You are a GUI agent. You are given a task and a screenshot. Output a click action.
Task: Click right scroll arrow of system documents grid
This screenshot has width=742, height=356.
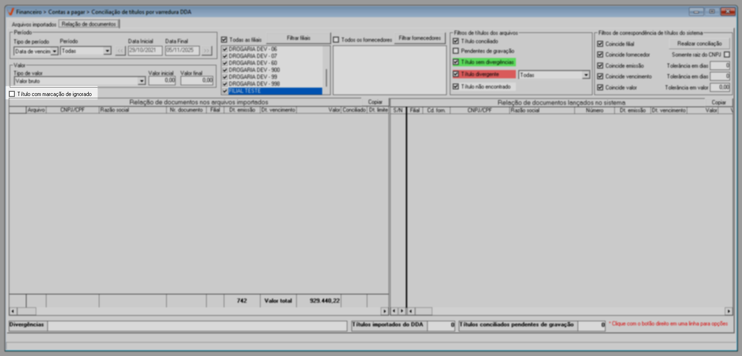click(729, 311)
